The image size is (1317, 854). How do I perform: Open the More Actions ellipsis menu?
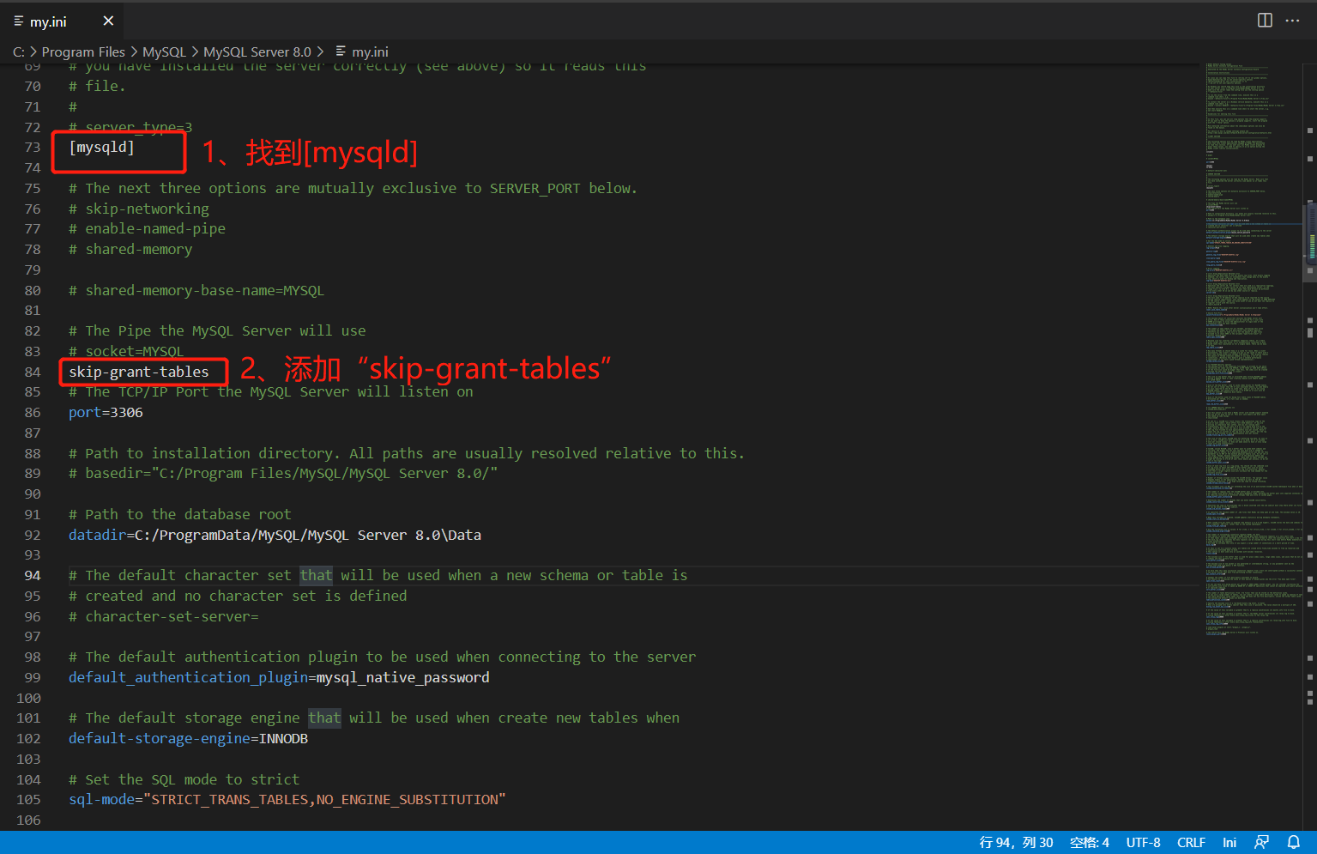[1292, 20]
